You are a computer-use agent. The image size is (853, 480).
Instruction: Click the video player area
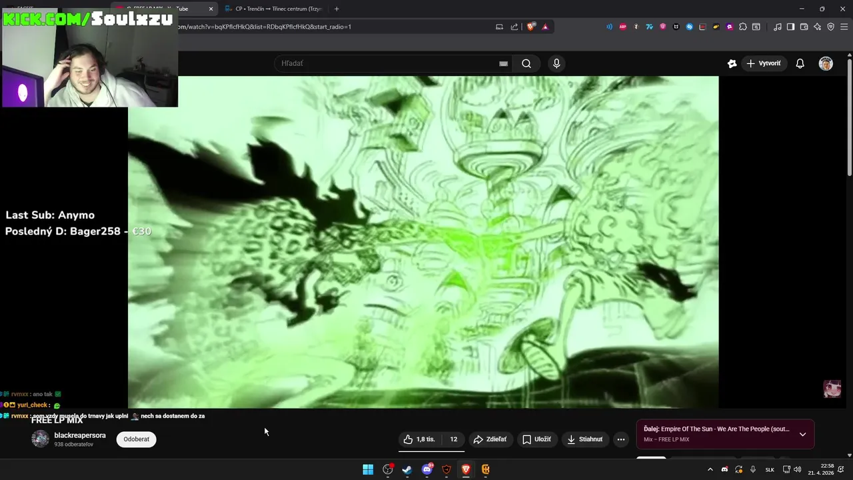(x=423, y=241)
